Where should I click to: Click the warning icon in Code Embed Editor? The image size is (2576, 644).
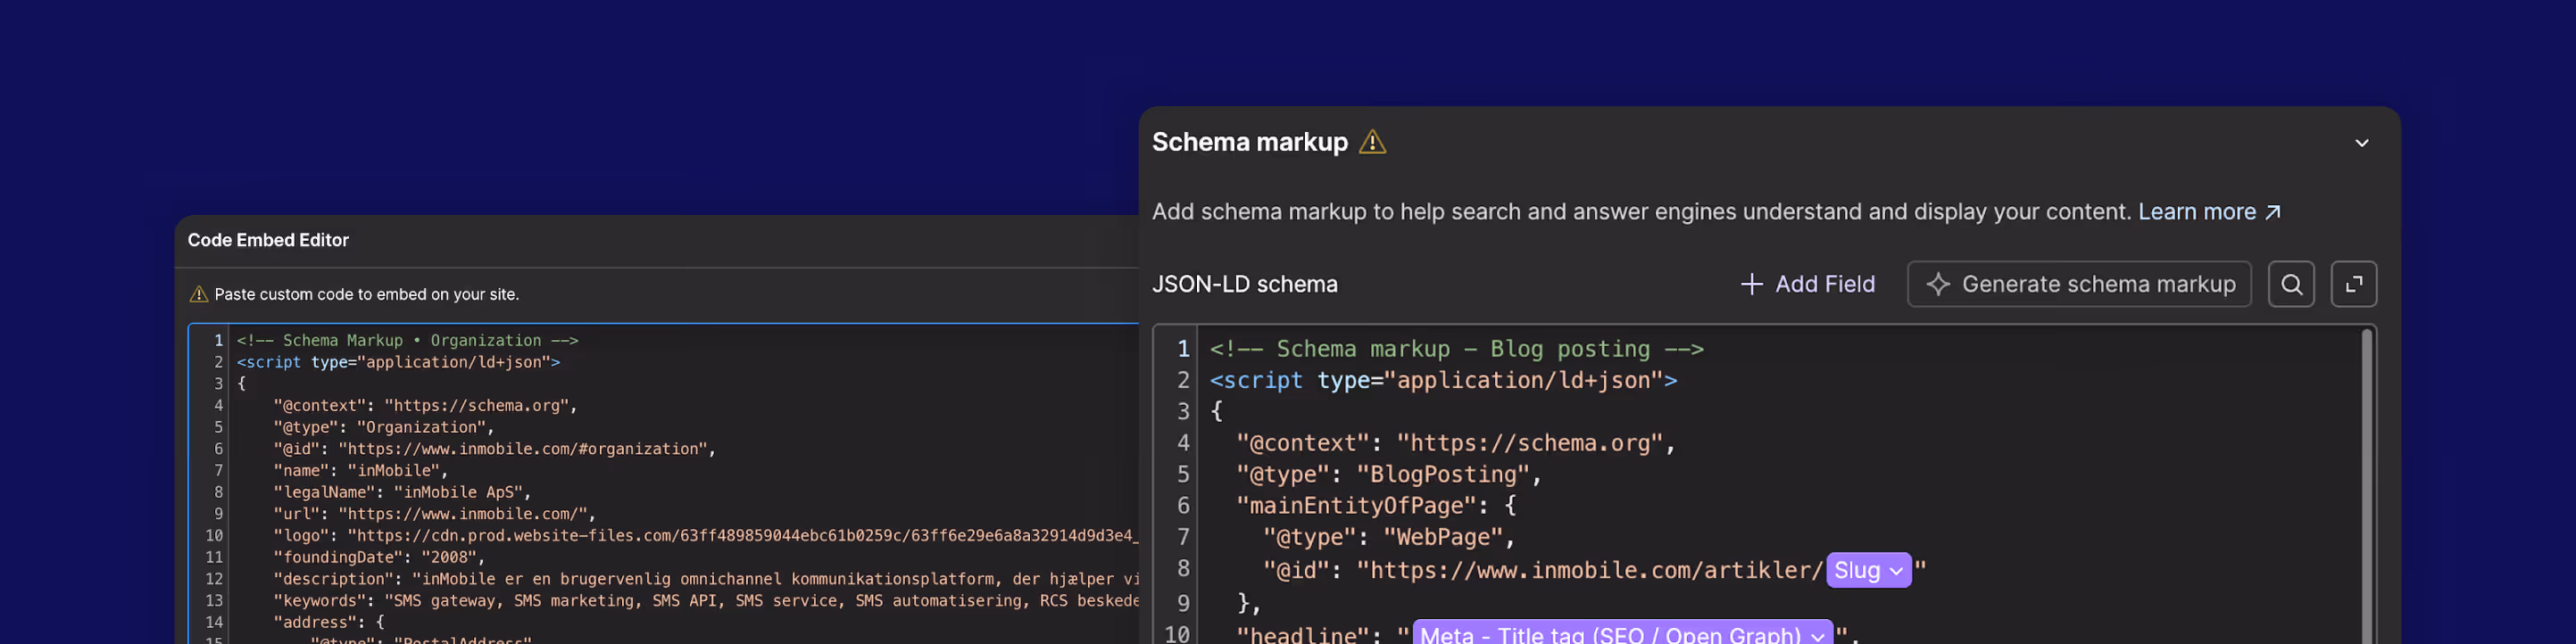(198, 294)
